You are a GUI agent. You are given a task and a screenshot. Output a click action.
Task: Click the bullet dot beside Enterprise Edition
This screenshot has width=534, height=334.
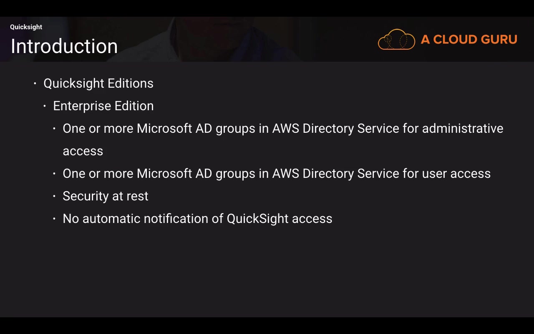[x=45, y=106]
